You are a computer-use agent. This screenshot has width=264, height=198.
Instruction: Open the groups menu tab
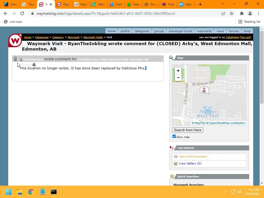159,31
